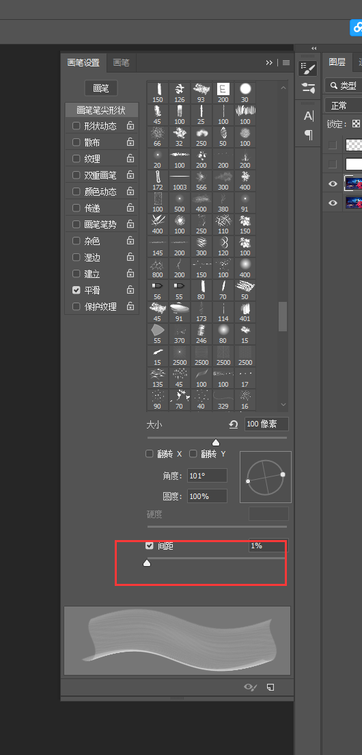This screenshot has height=755, width=362.
Task: Click the 画笔 presets button
Action: 101,88
